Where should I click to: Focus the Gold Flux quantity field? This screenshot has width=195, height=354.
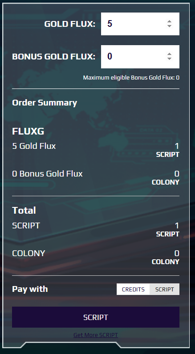[x=140, y=24]
